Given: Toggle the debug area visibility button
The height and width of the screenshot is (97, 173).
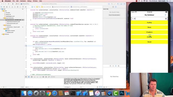Looking at the screenshot, I should coord(121,4).
